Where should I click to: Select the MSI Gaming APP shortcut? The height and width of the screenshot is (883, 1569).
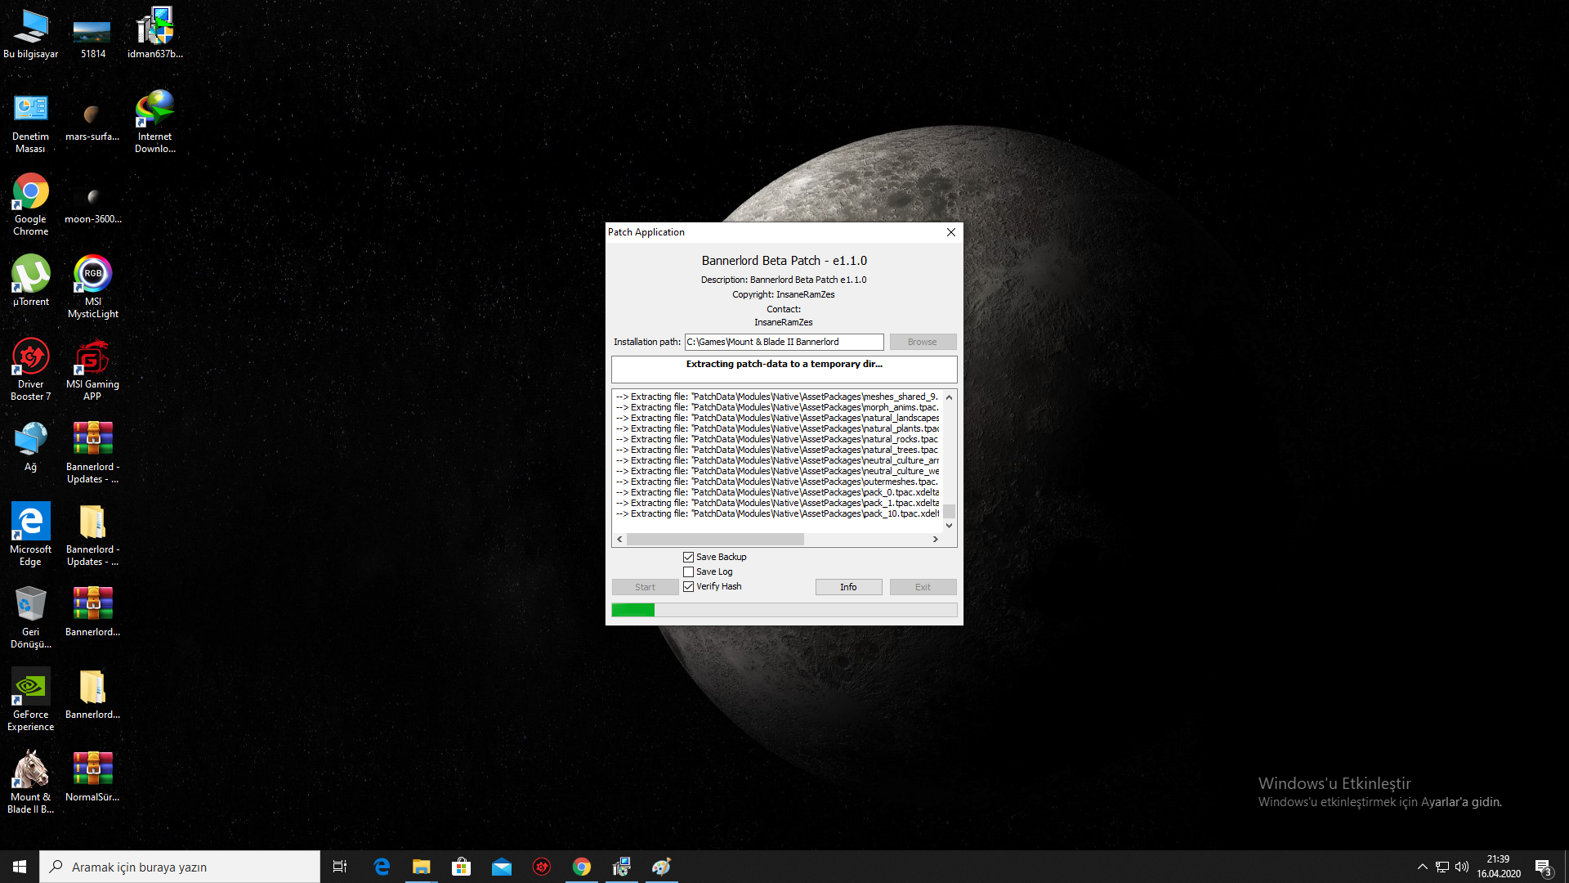coord(92,370)
